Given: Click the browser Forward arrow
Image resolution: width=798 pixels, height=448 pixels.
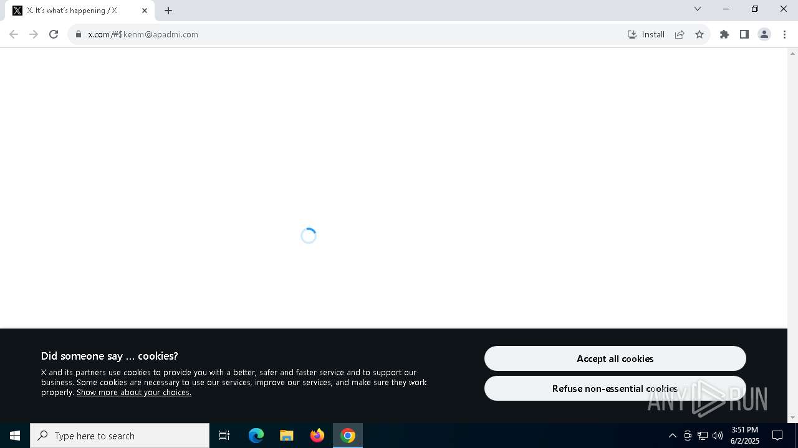Looking at the screenshot, I should (x=34, y=34).
